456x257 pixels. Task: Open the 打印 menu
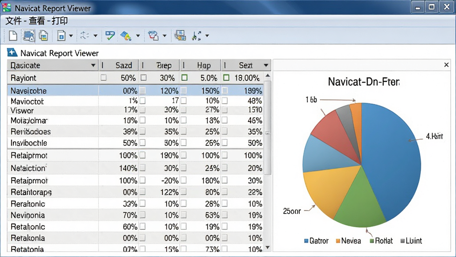pos(60,21)
